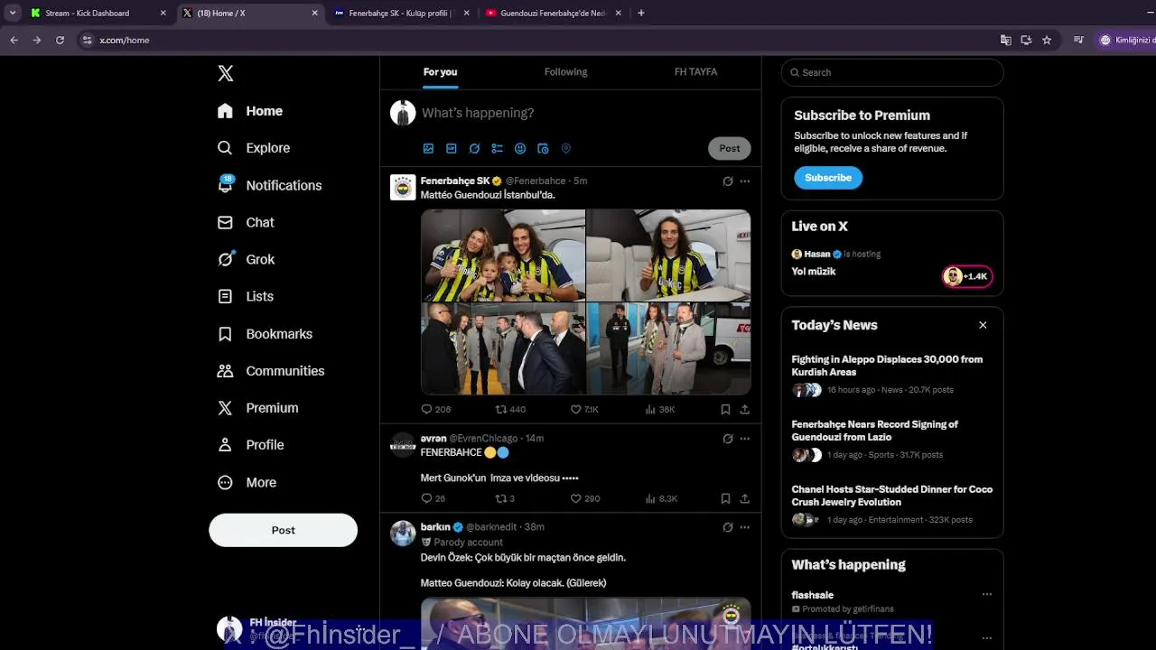Open Bookmarks in the sidebar

tap(265, 334)
